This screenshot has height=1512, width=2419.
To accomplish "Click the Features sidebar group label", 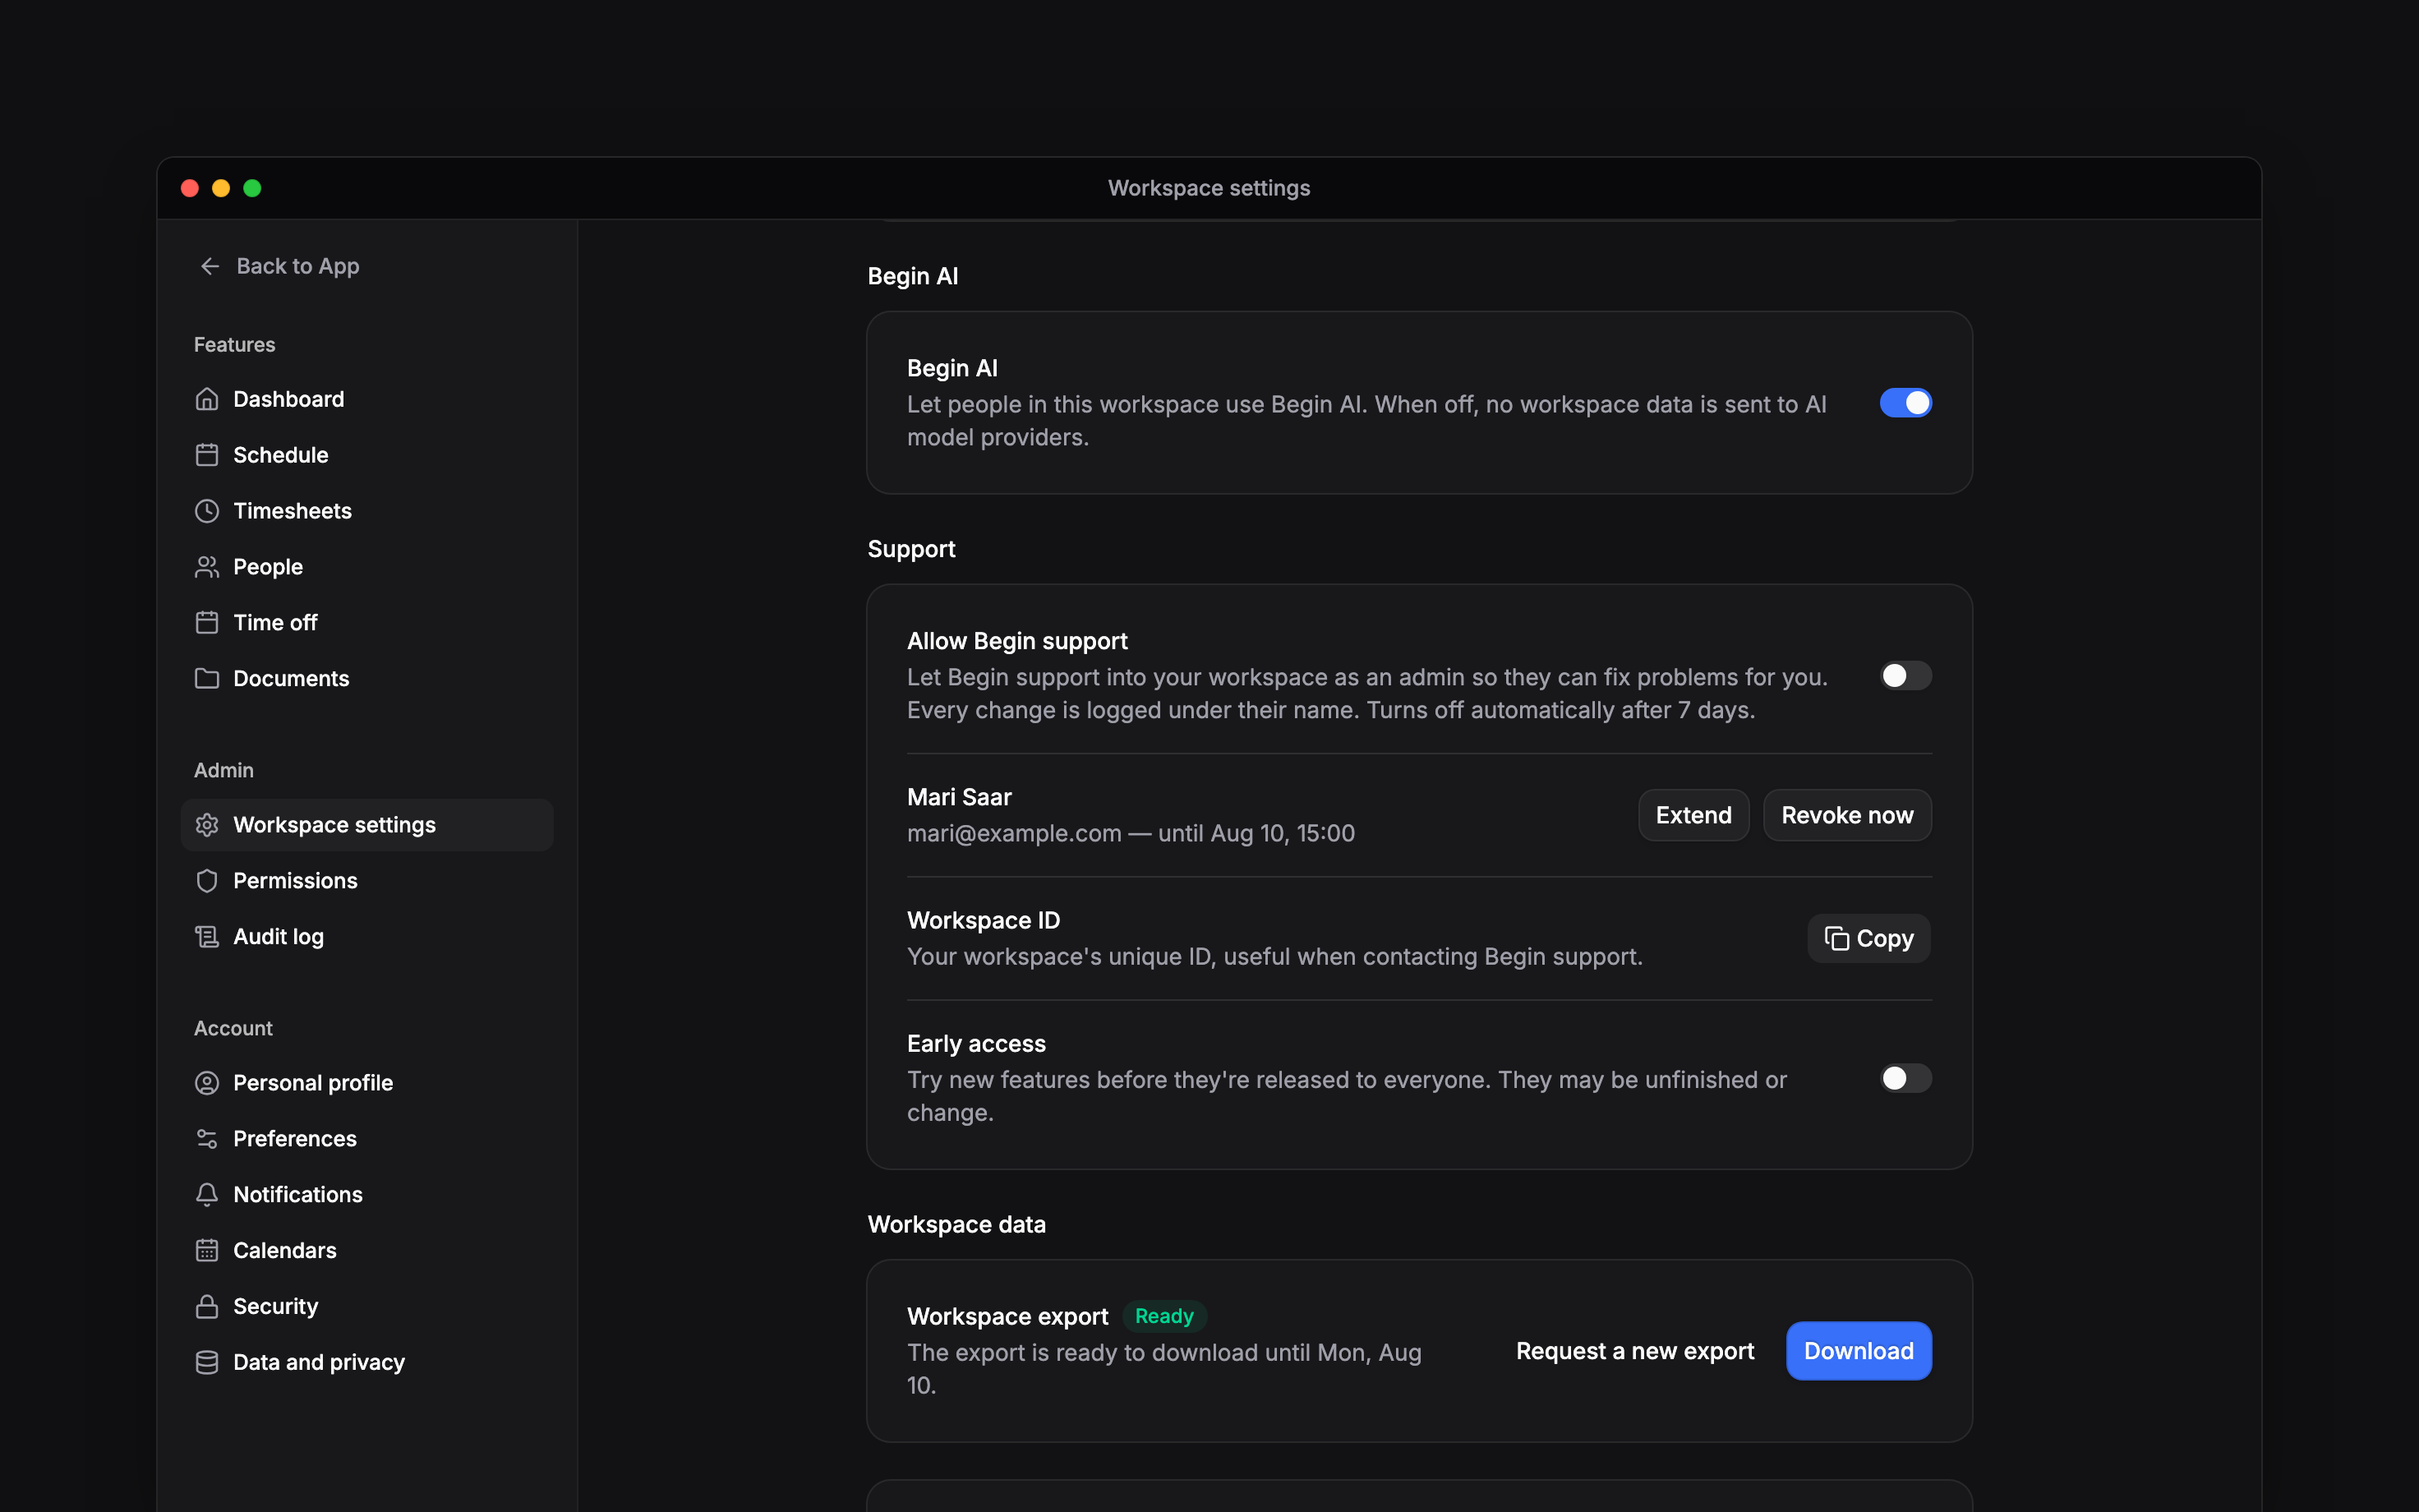I will point(234,344).
